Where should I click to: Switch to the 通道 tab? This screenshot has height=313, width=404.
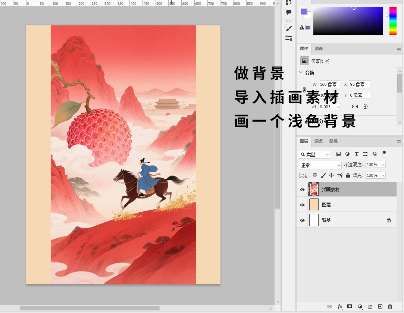click(x=319, y=141)
